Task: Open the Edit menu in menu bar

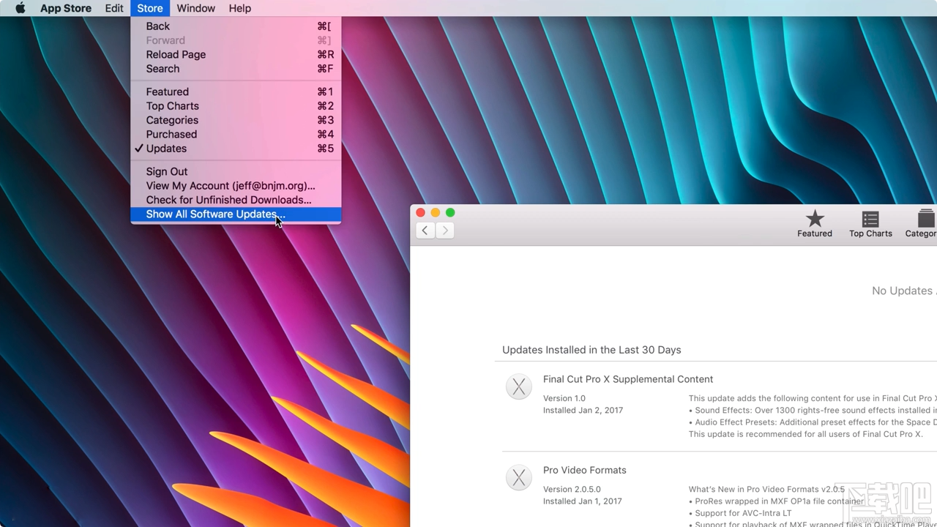Action: pos(114,8)
